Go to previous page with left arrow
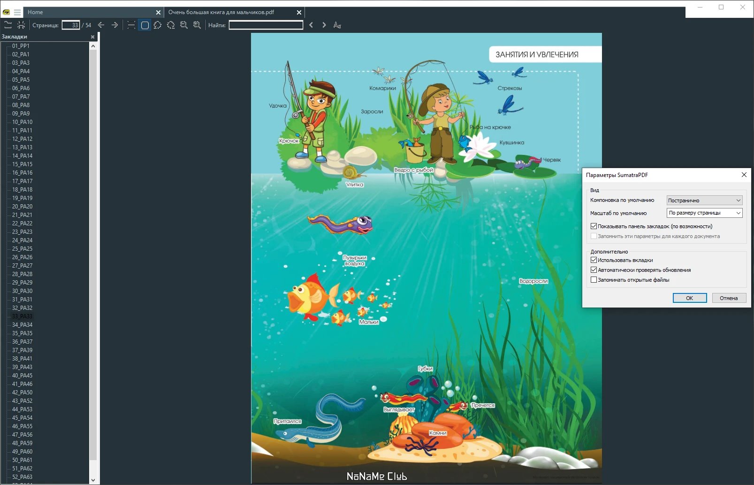Screen dimensions: 754x485 (101, 25)
